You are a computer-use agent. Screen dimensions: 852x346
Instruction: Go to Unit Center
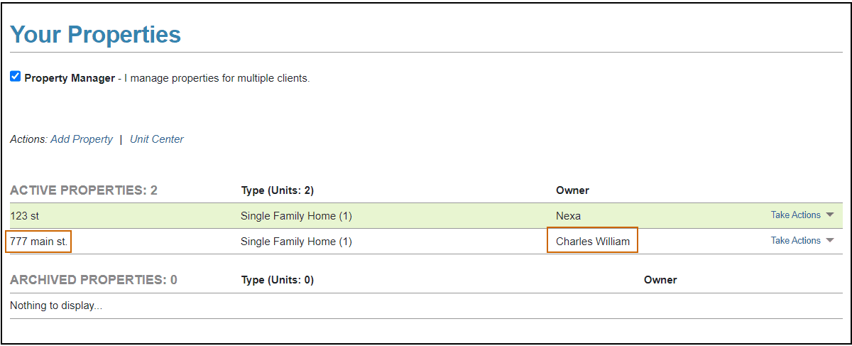(x=157, y=139)
